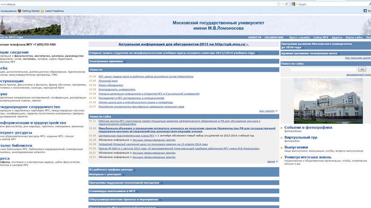Open Сайты МГУ in the top navigation
Screen dimensions: 371x208
(321, 37)
